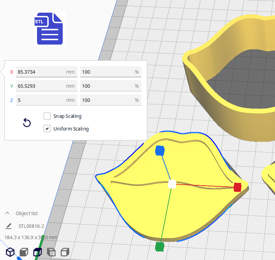This screenshot has height=260, width=275.
Task: Uncheck the Uniform Scaling checkbox
Action: point(47,129)
